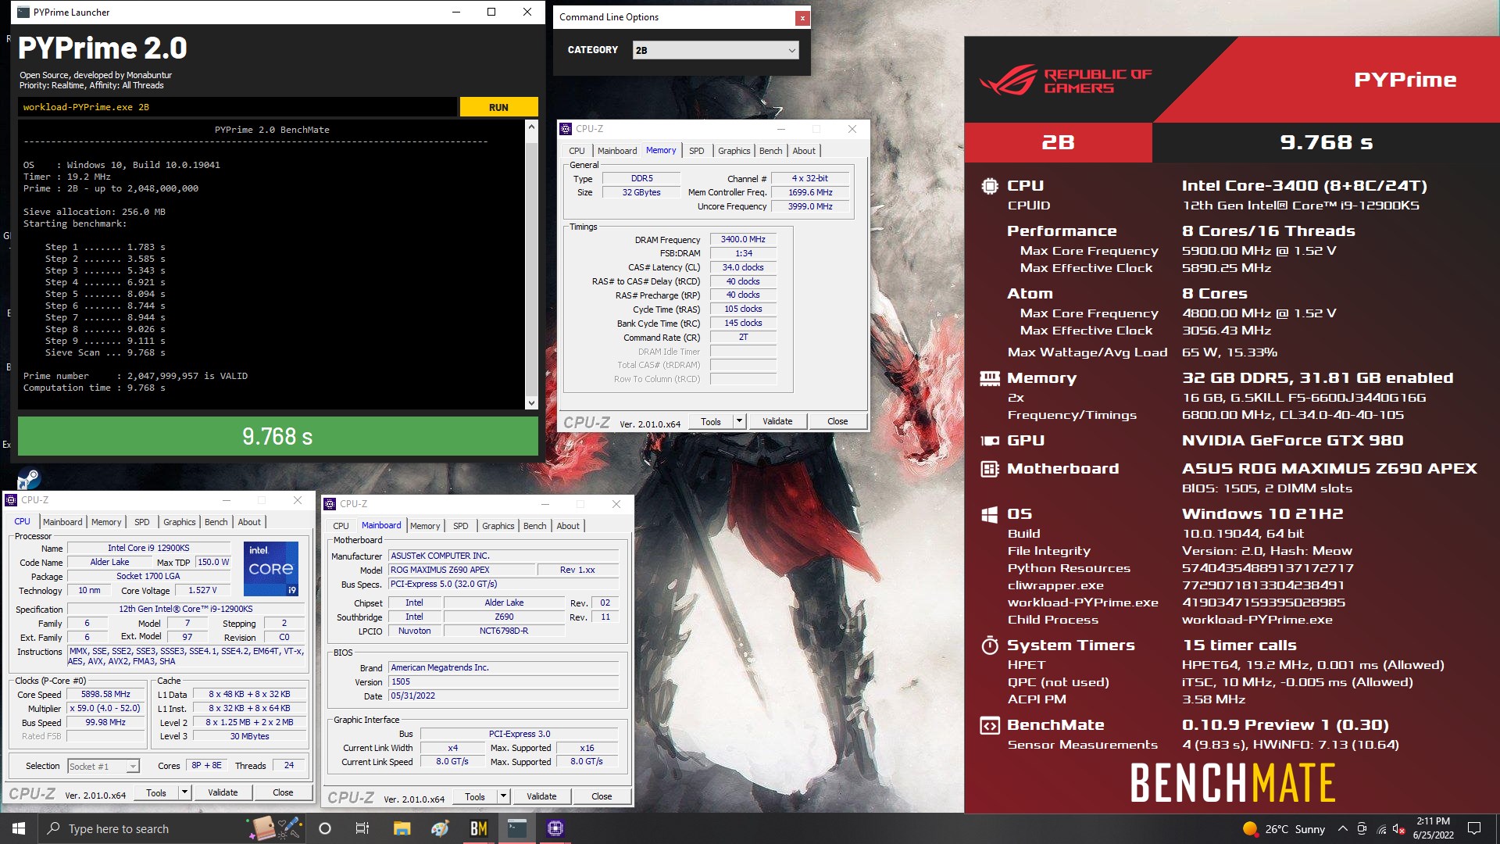Open File Explorer from taskbar
The width and height of the screenshot is (1500, 844).
(x=402, y=828)
